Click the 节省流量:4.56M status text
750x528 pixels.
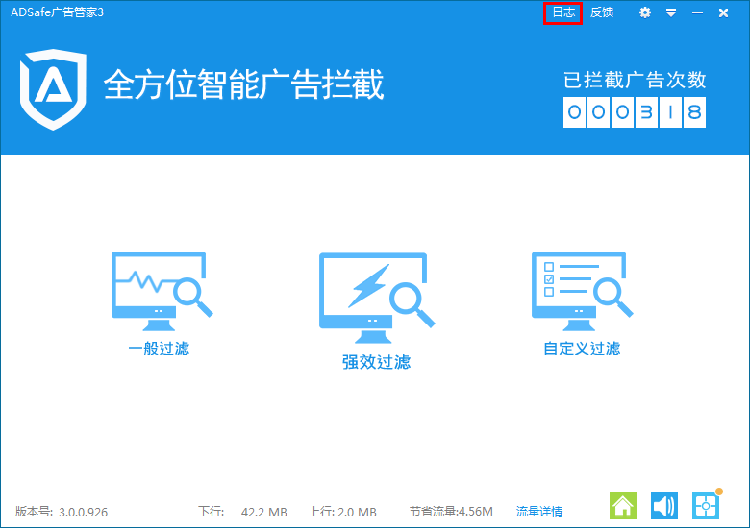tap(451, 512)
